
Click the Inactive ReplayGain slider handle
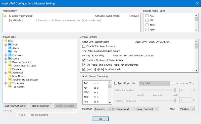pyautogui.click(x=175, y=100)
